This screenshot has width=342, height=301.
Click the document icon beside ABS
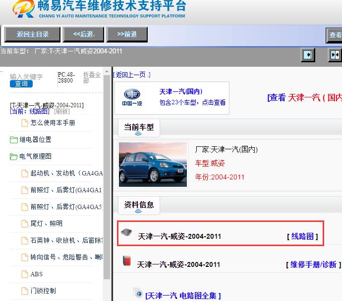click(x=25, y=274)
